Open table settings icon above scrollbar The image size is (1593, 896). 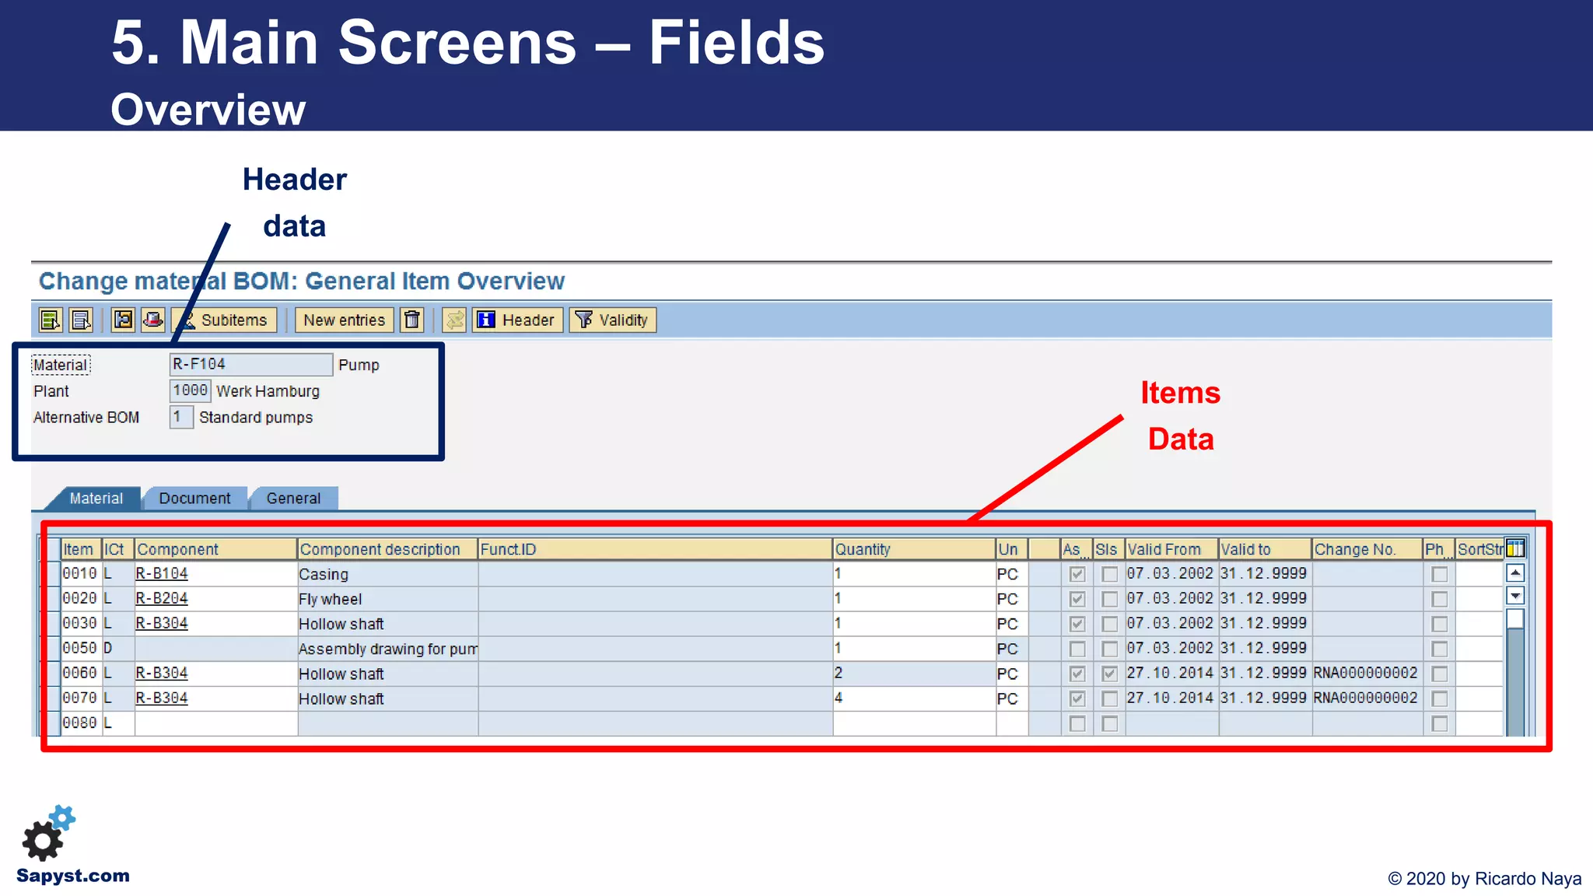(x=1515, y=548)
